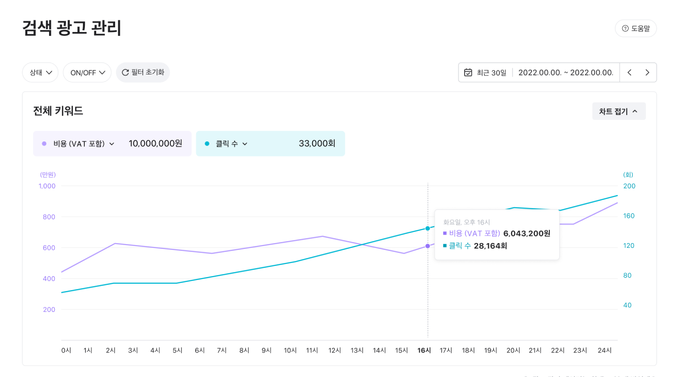Open the 도움말 help button

636,29
